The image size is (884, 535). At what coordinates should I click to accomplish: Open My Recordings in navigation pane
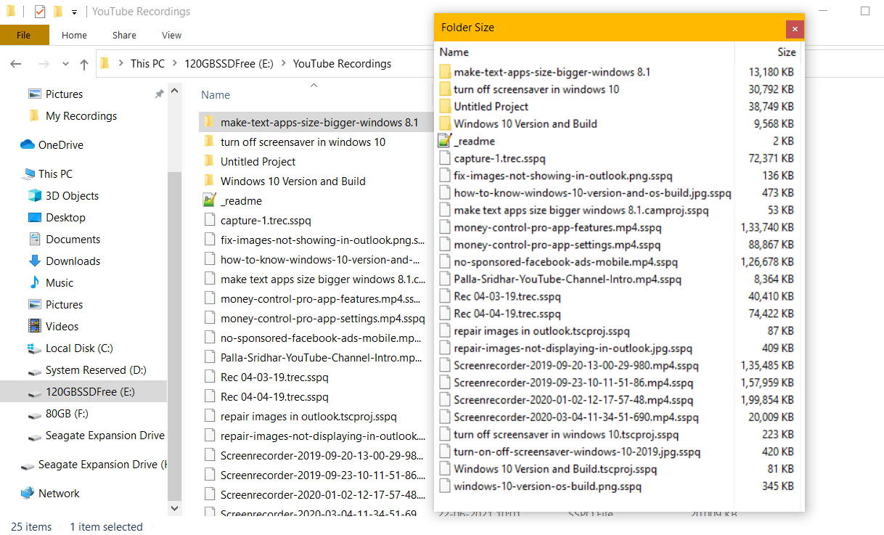81,116
